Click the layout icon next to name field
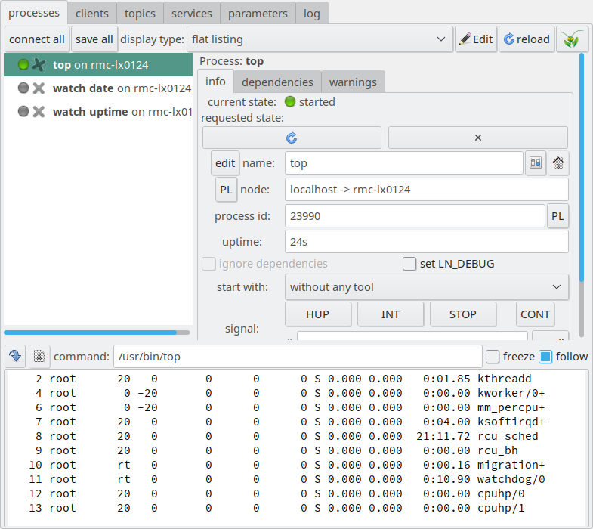Image resolution: width=593 pixels, height=529 pixels. point(536,163)
